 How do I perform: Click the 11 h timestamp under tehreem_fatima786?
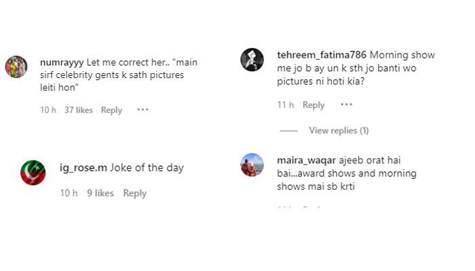click(x=285, y=105)
